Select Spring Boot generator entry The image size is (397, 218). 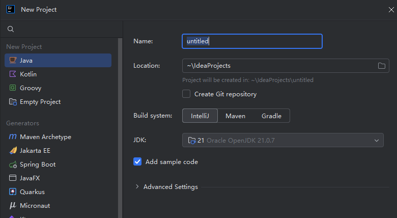click(58, 164)
